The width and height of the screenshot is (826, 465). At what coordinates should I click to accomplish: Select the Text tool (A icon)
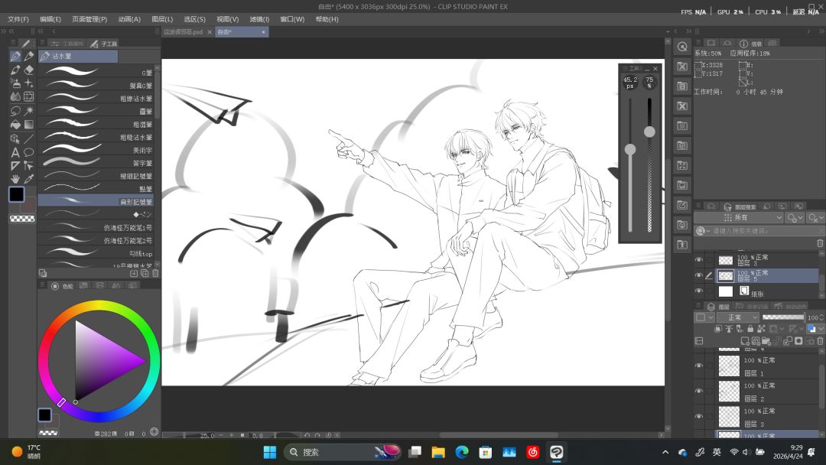click(15, 152)
